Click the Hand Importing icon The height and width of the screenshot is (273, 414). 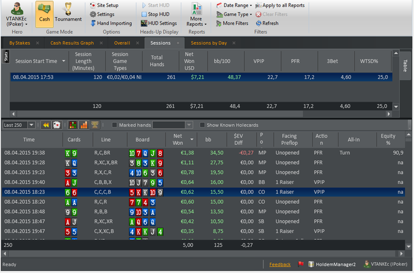point(93,23)
